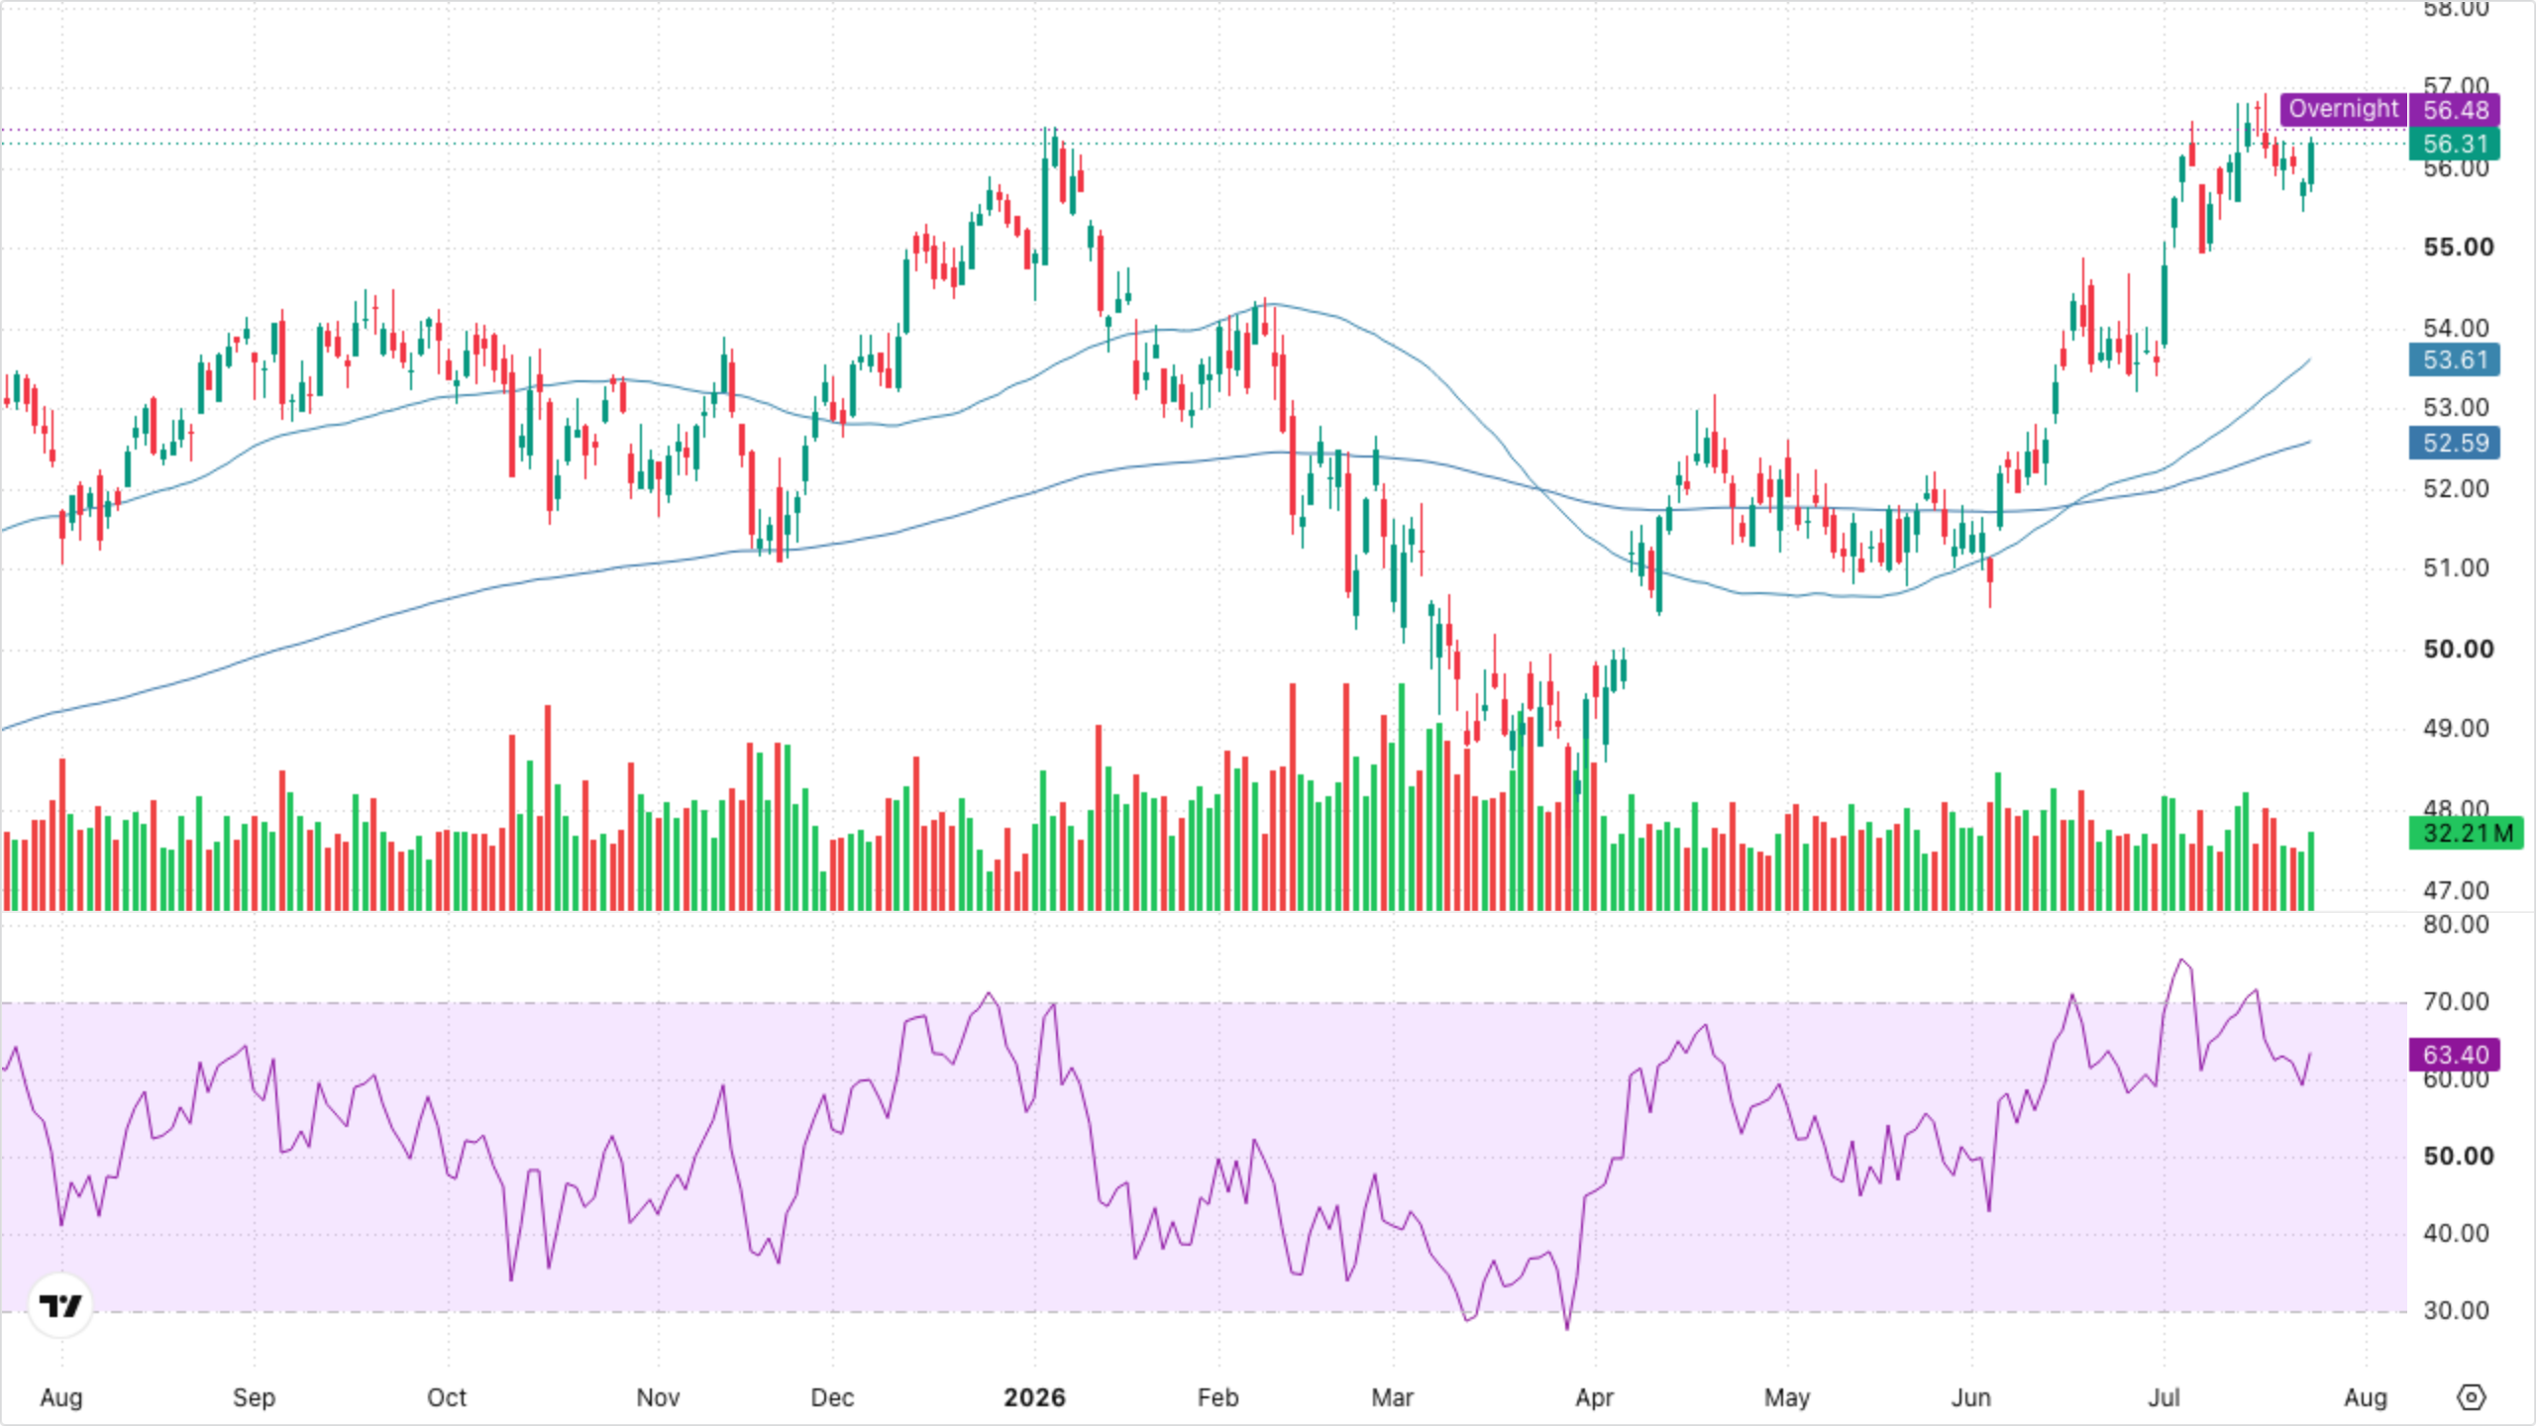Screen dimensions: 2536x1426
Task: Click the 2026 year marker on time axis
Action: click(1034, 1397)
